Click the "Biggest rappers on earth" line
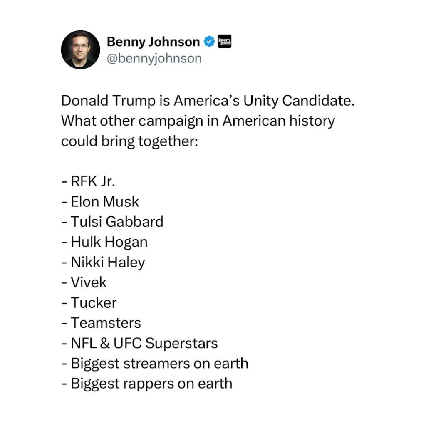Viewport: 426px width, 426px height. pyautogui.click(x=151, y=383)
